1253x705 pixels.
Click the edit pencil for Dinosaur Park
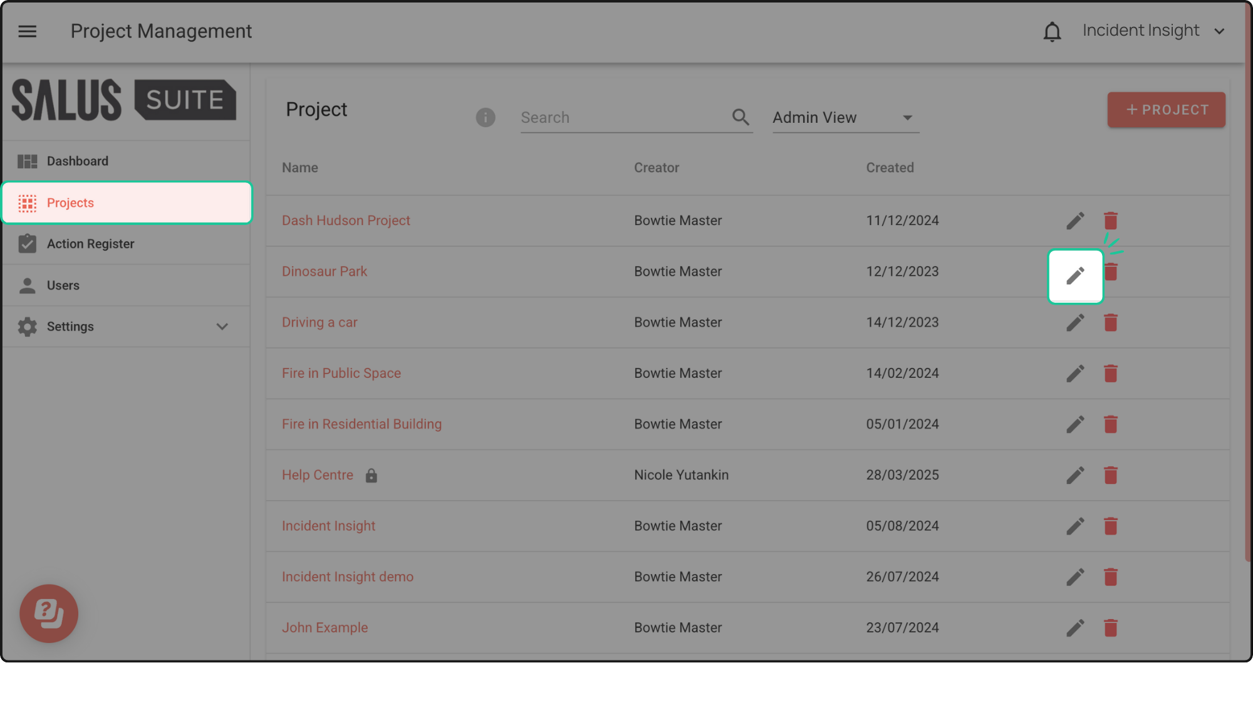(1075, 276)
